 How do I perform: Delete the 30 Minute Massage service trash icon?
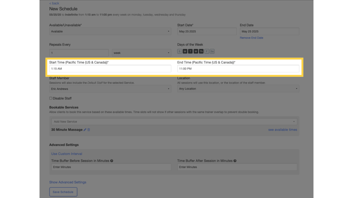click(89, 130)
